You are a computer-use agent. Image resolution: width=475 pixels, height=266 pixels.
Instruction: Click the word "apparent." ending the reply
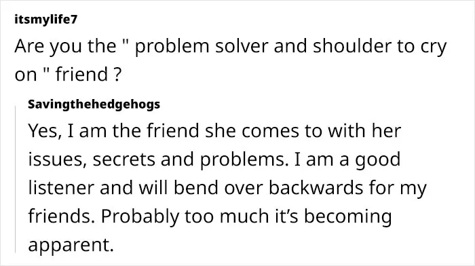coord(71,245)
